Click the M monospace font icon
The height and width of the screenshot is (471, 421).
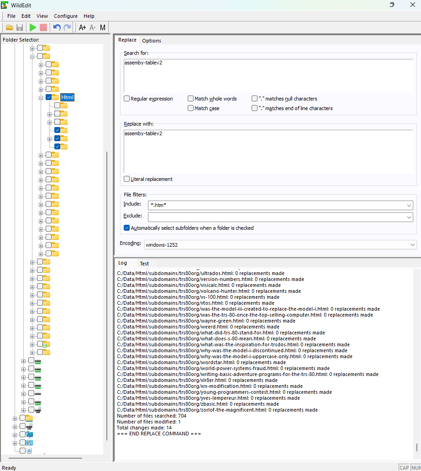tap(103, 27)
